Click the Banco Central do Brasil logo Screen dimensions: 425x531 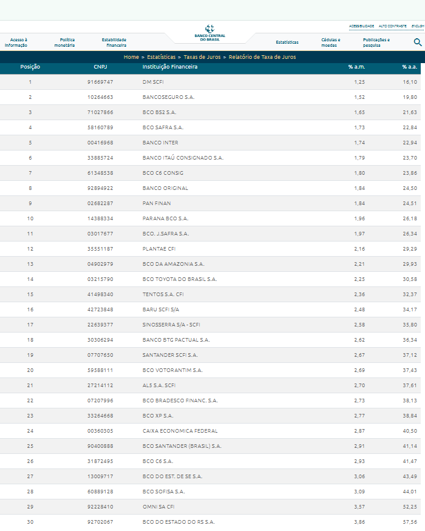[x=210, y=33]
